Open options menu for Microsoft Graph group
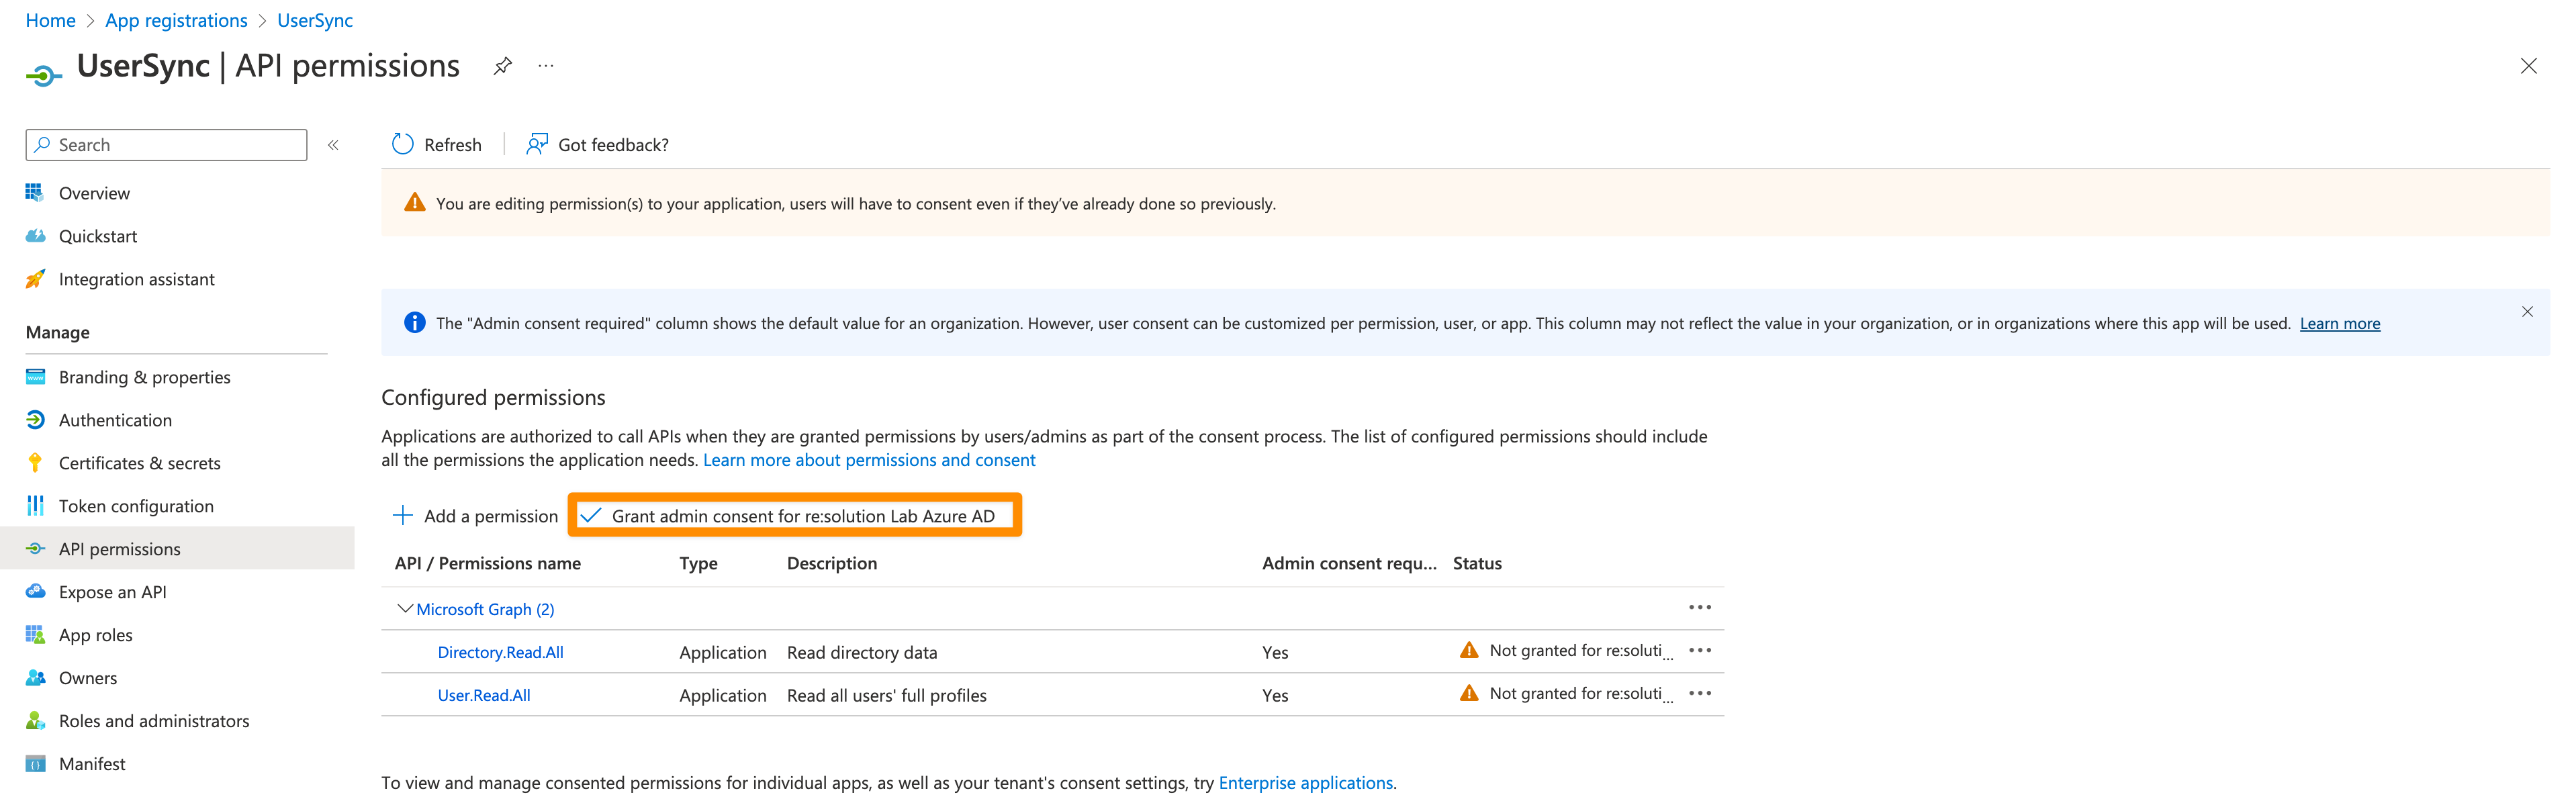Viewport: 2576px width, 799px height. click(1700, 608)
